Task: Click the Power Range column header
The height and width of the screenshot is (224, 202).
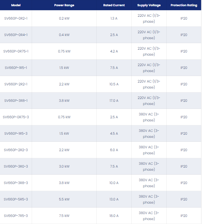Action: point(64,5)
